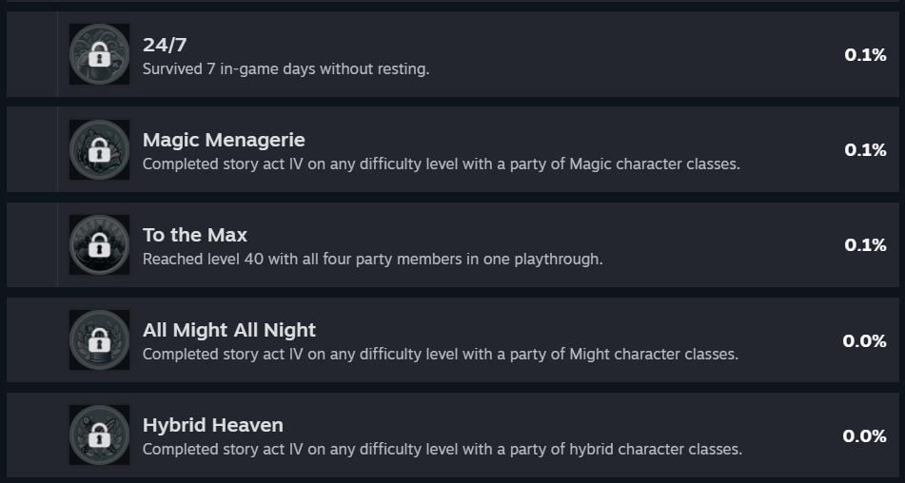
Task: Click the locked Magic Menagerie achievement icon
Action: pos(99,149)
